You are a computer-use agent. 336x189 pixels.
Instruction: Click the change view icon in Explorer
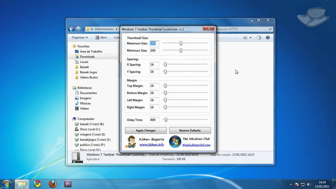245,38
